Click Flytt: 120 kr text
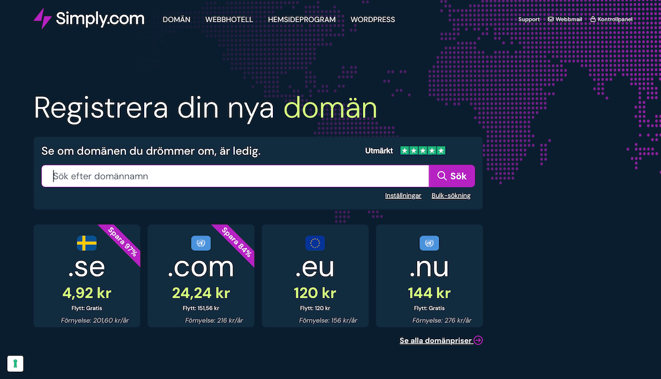The height and width of the screenshot is (379, 661). point(315,308)
